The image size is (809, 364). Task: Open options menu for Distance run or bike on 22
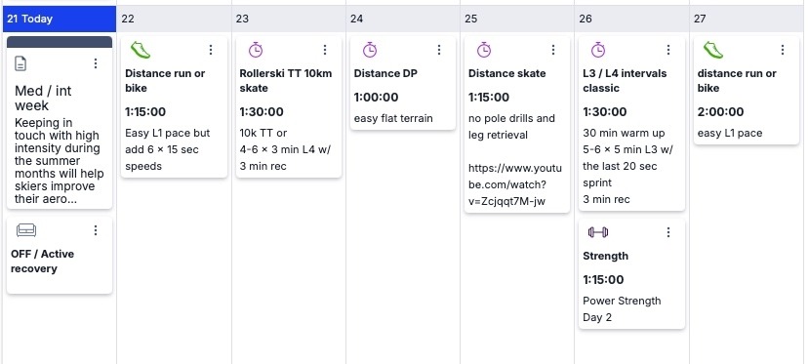pos(211,50)
